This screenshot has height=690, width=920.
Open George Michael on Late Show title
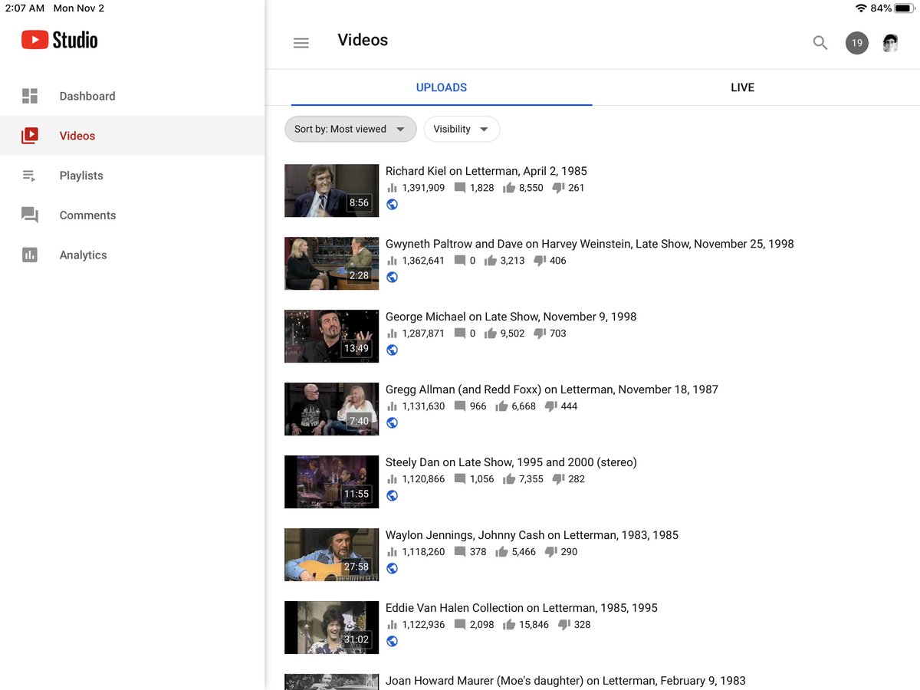click(511, 317)
